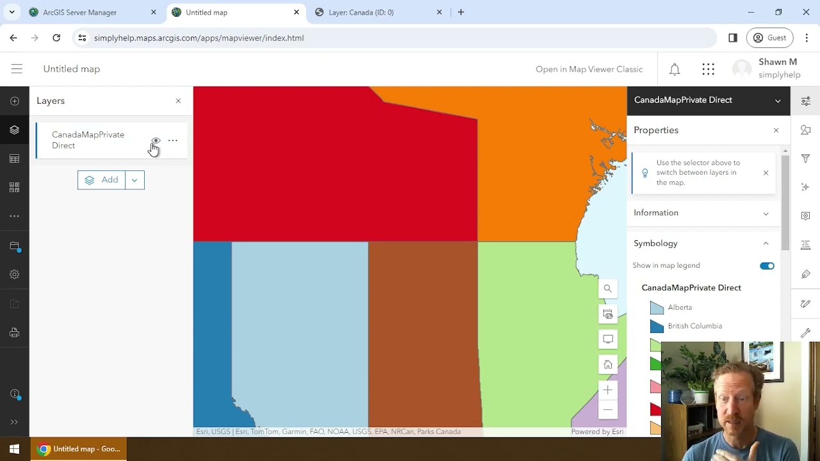Open the Add content tool in left toolbar
Image resolution: width=820 pixels, height=461 pixels.
14,101
